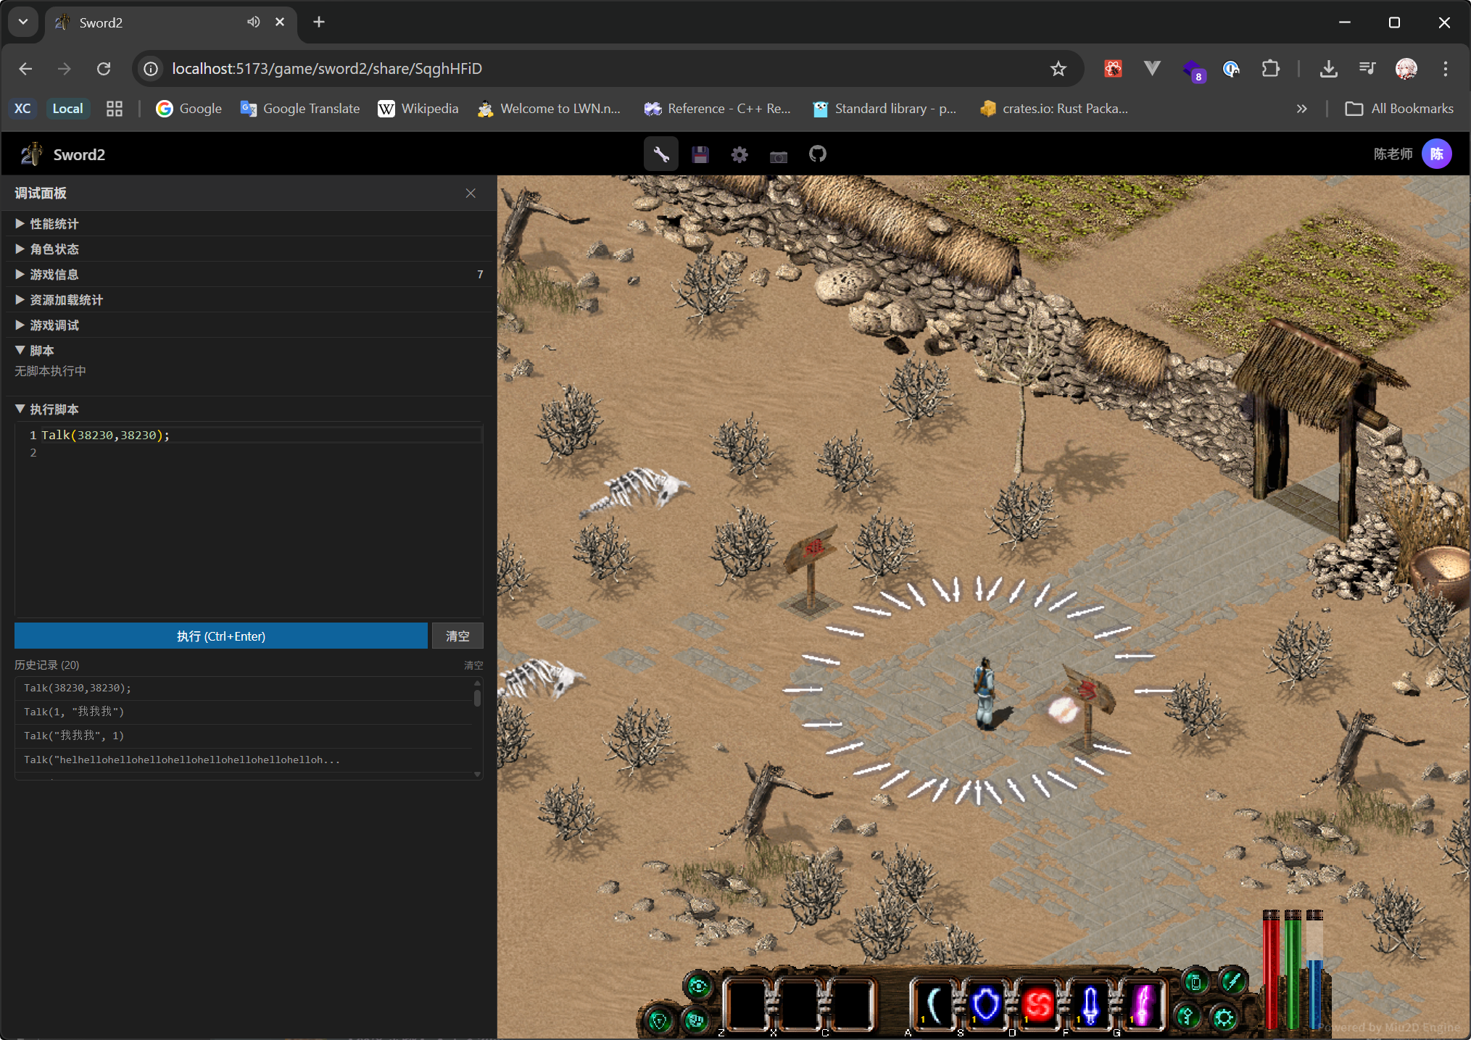Expand the 游戏信息 section
Screen dimensions: 1471x1040
pos(249,275)
